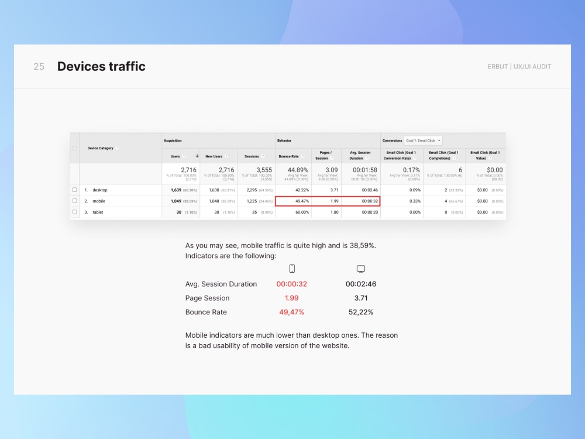The width and height of the screenshot is (585, 439).
Task: Click red mobile bounce rate 49,47%
Action: tap(292, 312)
